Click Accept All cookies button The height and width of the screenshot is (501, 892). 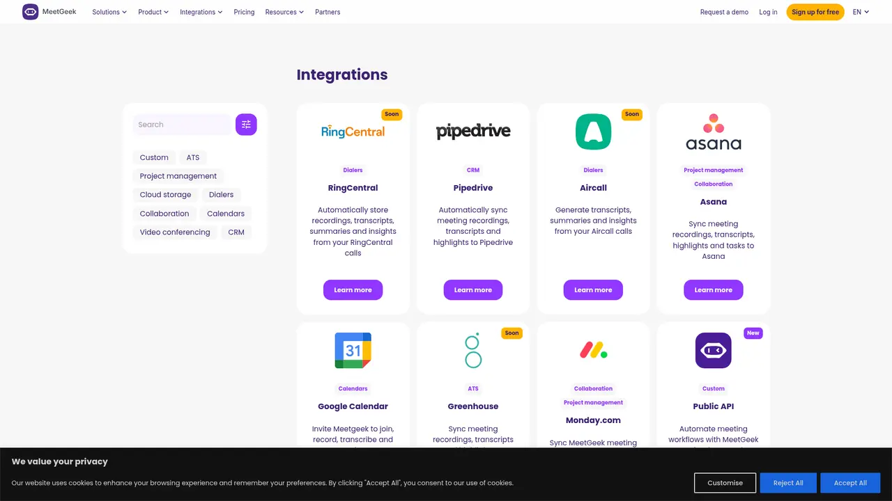click(850, 483)
